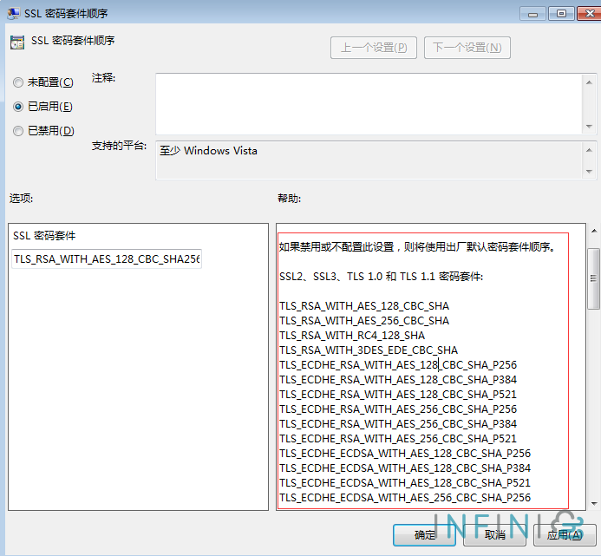Click TLS_ECDHE_ECDSA_WITH_AES_256_CBC_SHA_P256 in help
This screenshot has height=556, width=601.
pyautogui.click(x=405, y=497)
